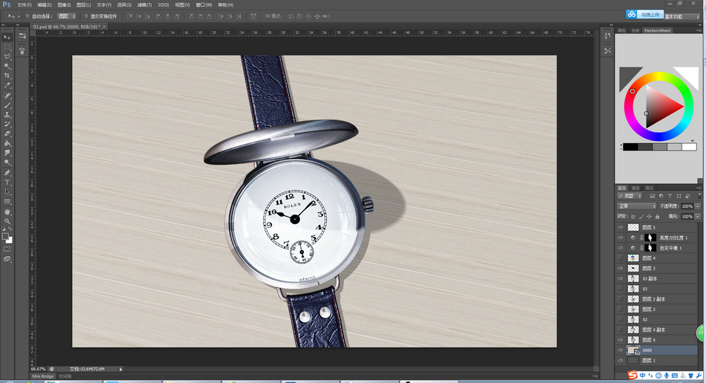The height and width of the screenshot is (383, 706).
Task: Activate the Zoom magnifier tool
Action: pyautogui.click(x=7, y=221)
